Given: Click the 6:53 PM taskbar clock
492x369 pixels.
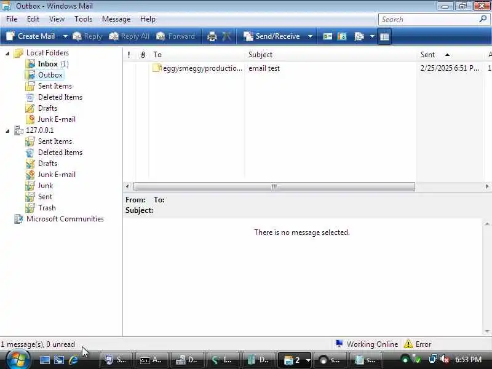Looking at the screenshot, I should tap(468, 360).
